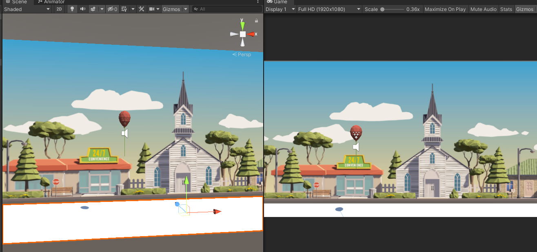Switch to the Animator tab
This screenshot has height=252, width=537.
51,2
